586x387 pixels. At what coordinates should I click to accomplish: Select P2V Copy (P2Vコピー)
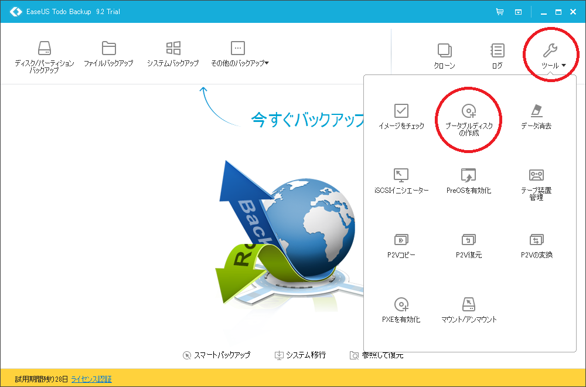click(401, 246)
